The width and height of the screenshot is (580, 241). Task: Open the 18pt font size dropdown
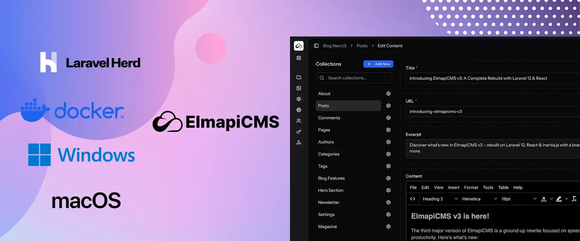[519, 199]
